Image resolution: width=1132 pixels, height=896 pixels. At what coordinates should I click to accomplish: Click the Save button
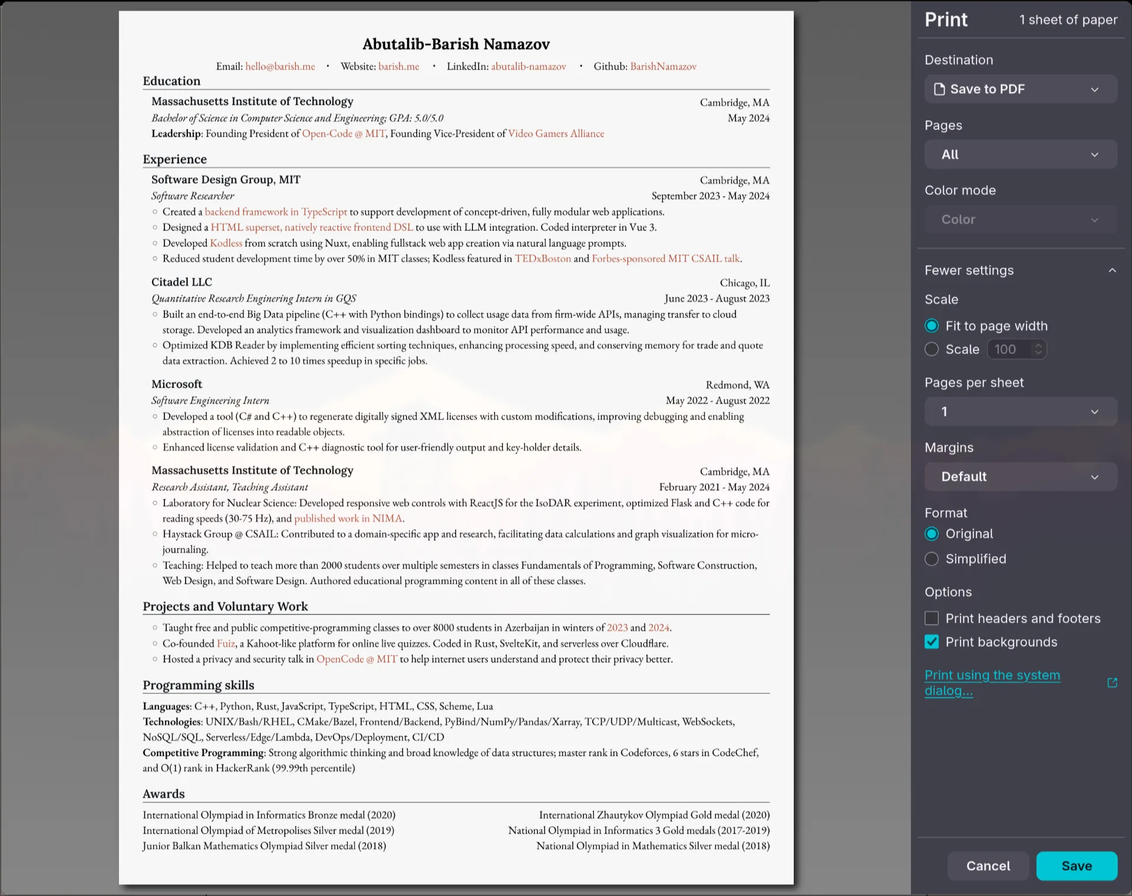(1077, 865)
